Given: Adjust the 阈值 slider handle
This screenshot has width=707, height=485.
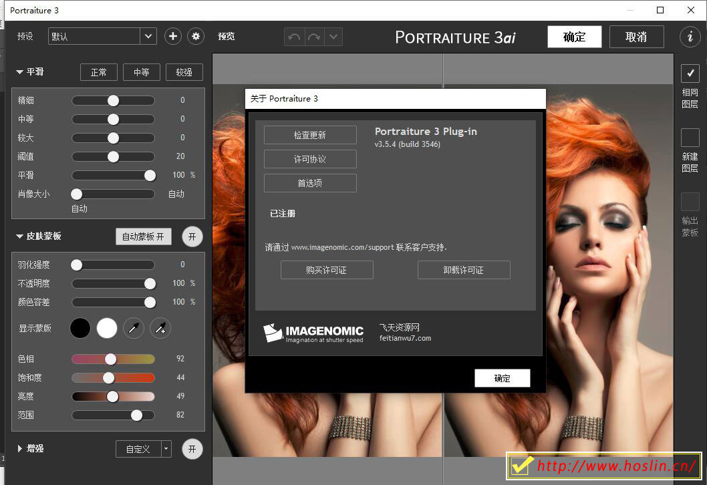Looking at the screenshot, I should 113,156.
